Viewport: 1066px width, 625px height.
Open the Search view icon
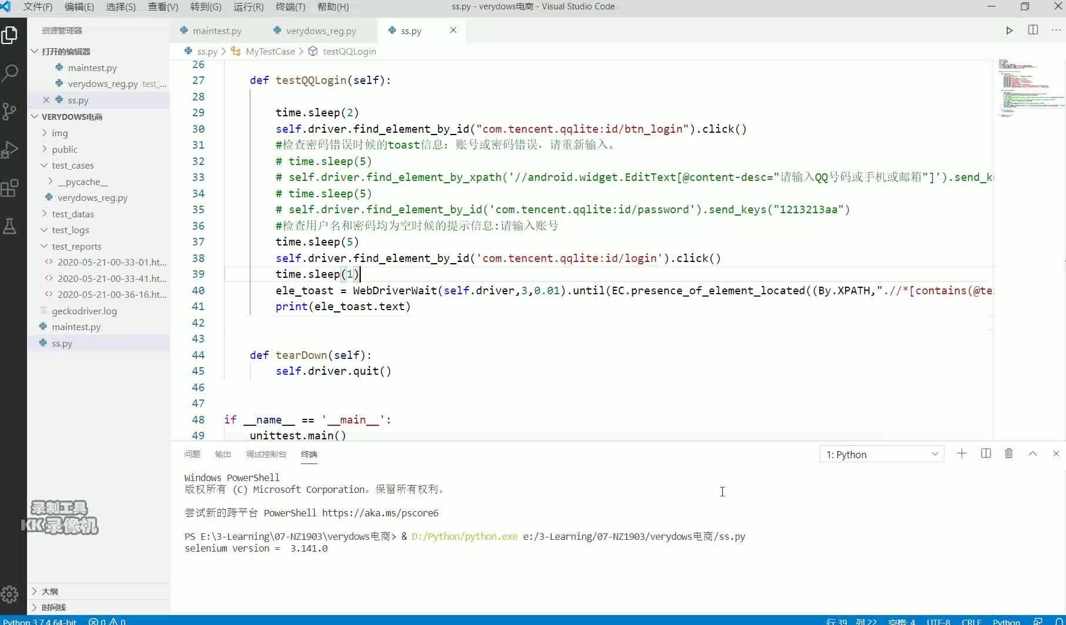tap(10, 73)
